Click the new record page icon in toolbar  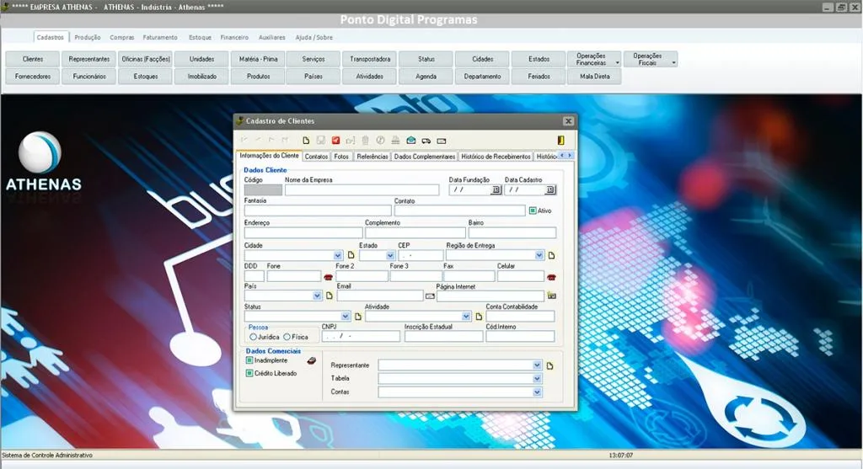coord(306,141)
